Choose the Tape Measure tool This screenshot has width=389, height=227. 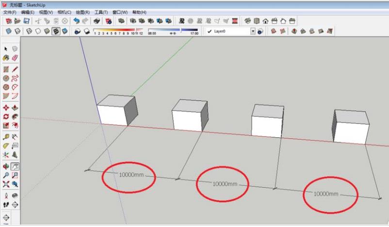coord(6,137)
